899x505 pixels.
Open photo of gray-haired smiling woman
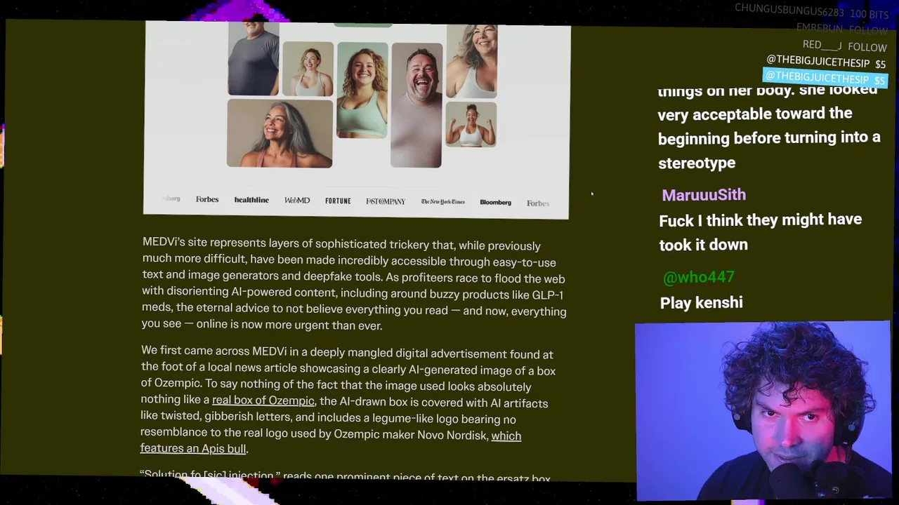click(280, 133)
